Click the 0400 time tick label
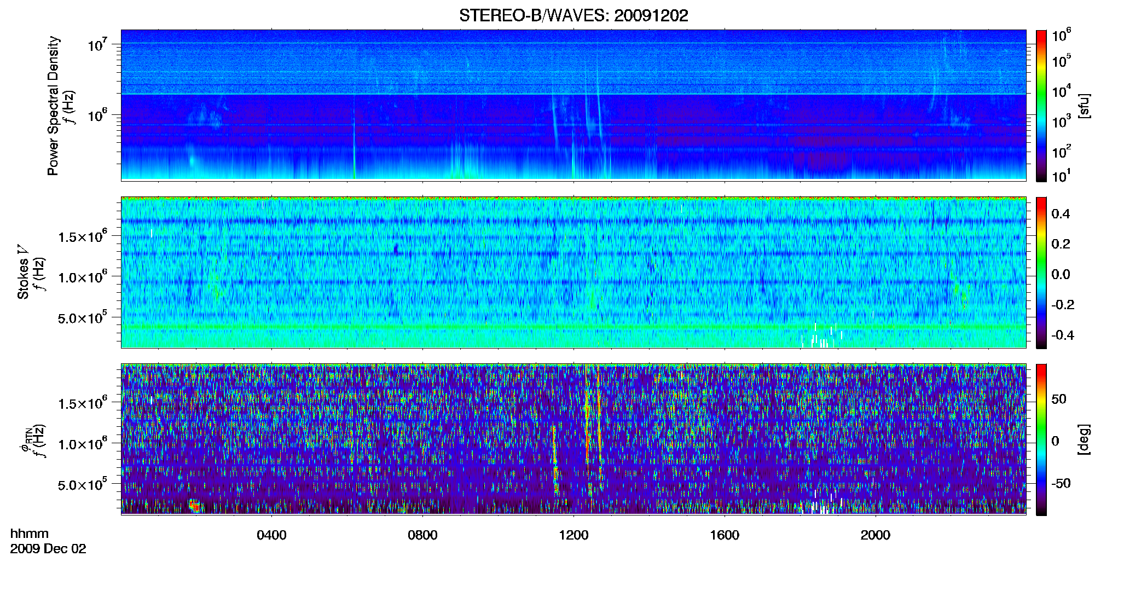This screenshot has height=591, width=1147. (x=271, y=535)
